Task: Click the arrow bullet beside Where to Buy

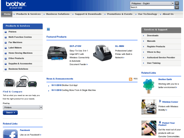Action: click(x=144, y=52)
